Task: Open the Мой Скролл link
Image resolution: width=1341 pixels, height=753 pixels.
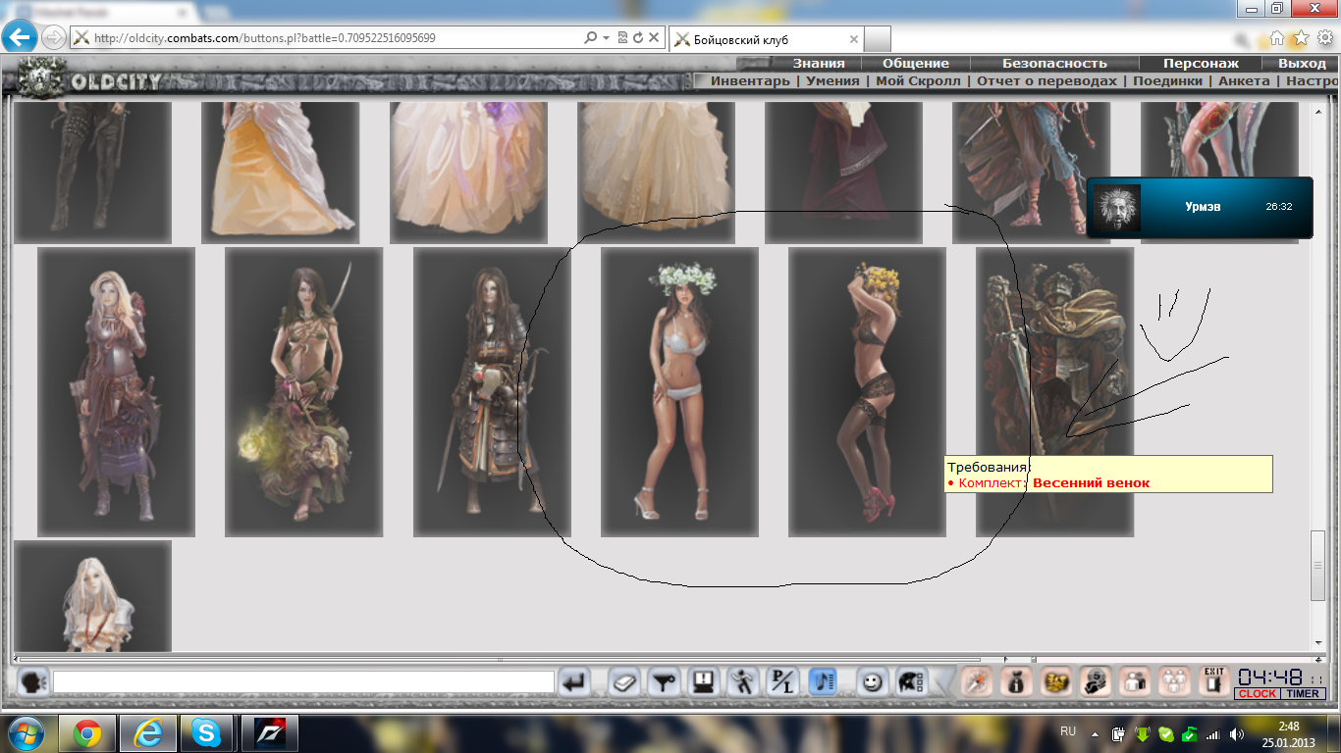Action: (x=918, y=81)
